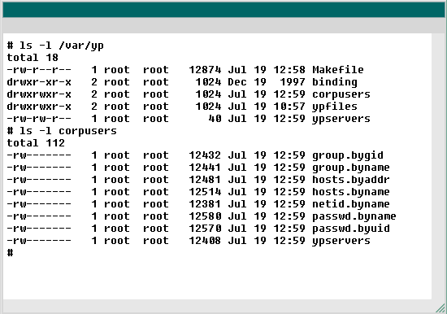Image resolution: width=447 pixels, height=314 pixels.
Task: Select the 'binding' directory name
Action: coord(335,82)
